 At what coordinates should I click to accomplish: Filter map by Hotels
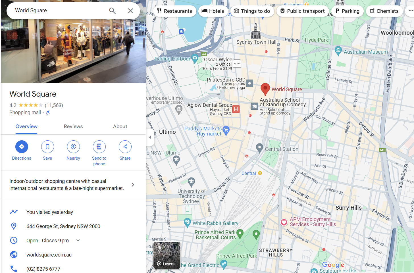click(x=213, y=11)
